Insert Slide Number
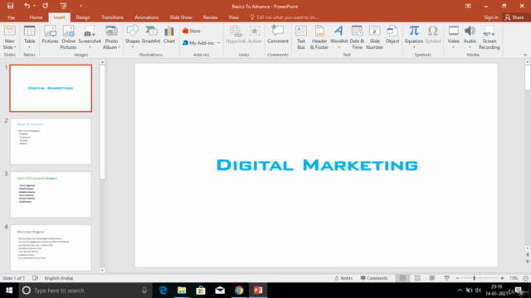This screenshot has height=298, width=531. click(374, 37)
